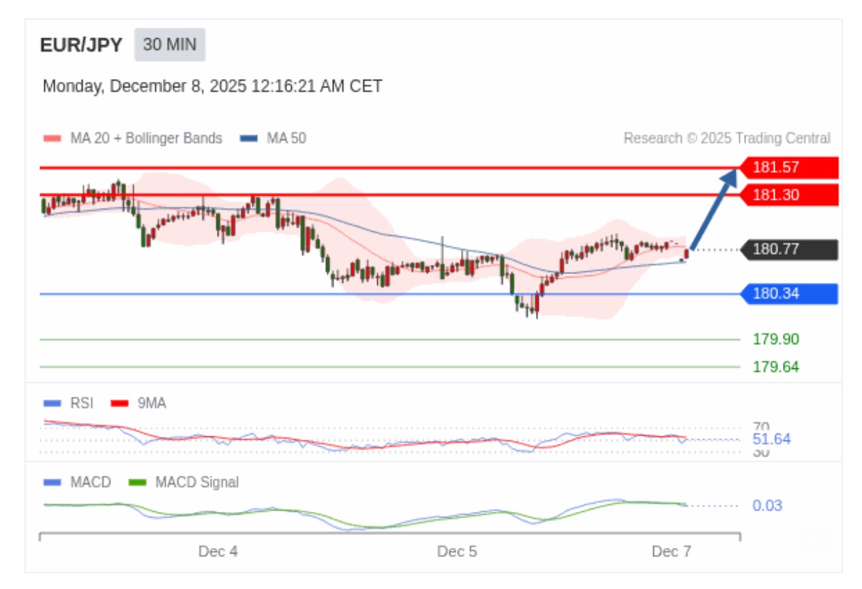Click Research © 2025 Trading Central text
The width and height of the screenshot is (862, 589).
(x=727, y=138)
